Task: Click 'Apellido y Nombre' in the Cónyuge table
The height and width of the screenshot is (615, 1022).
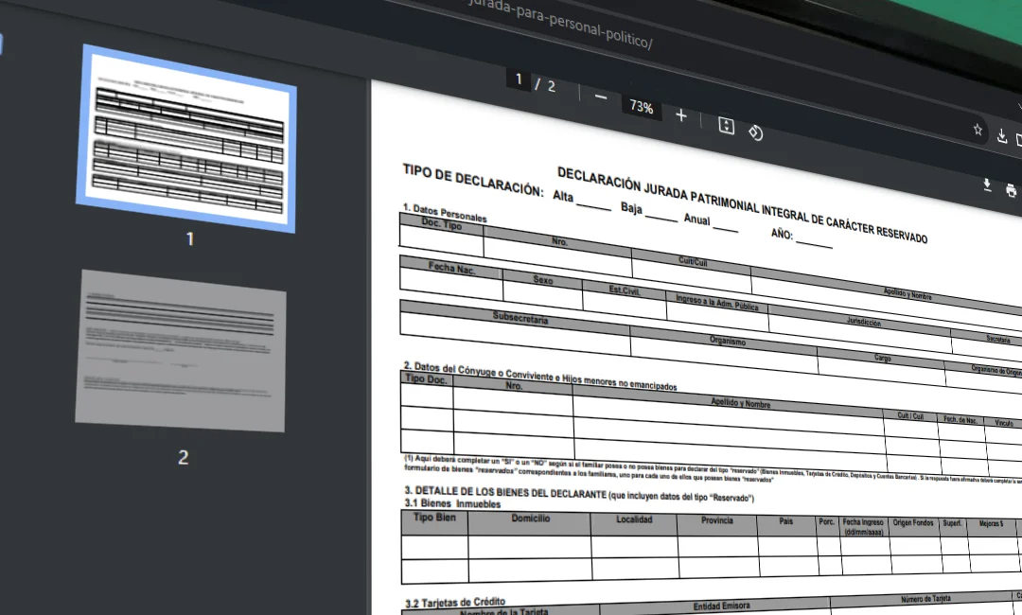Action: tap(740, 403)
